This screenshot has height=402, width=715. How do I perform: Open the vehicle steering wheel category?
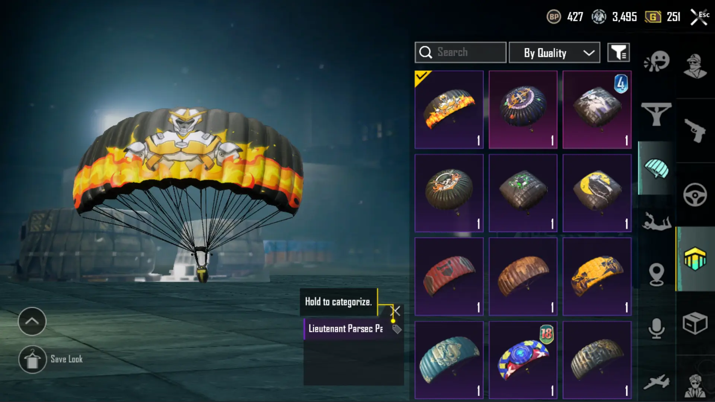pos(695,194)
